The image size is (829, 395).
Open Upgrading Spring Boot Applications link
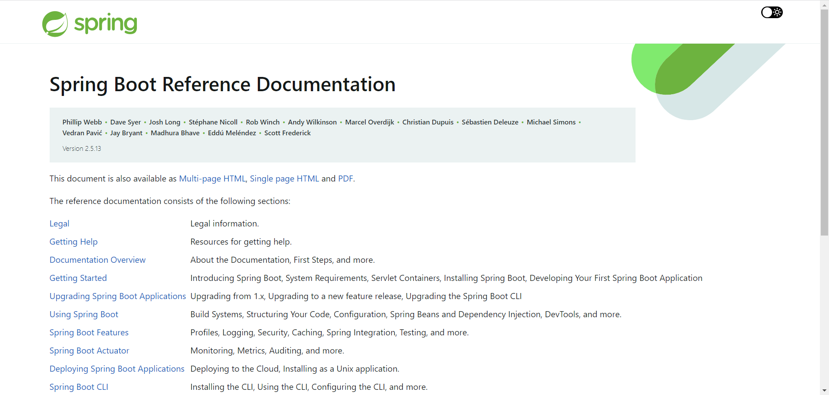[x=117, y=296]
